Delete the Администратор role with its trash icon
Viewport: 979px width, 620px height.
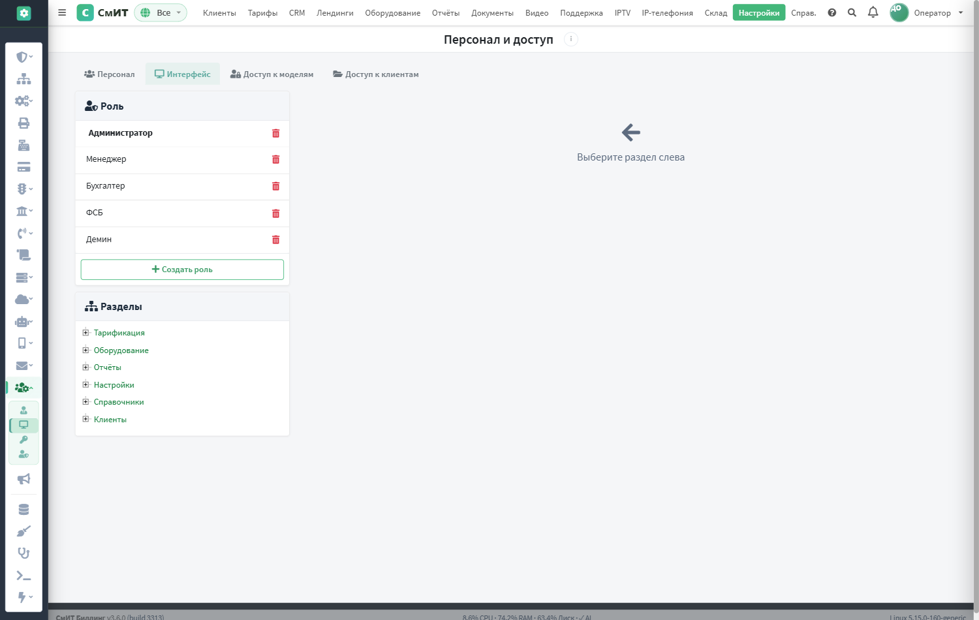[275, 133]
